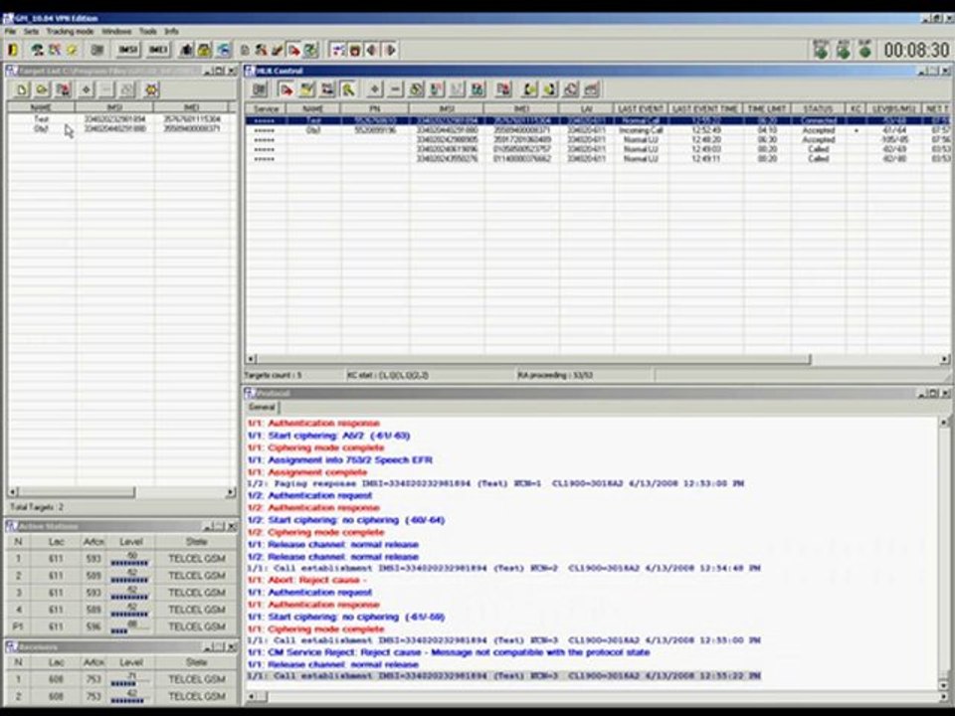
Task: Click the diamond add icon in Target List toolbar
Action: tap(86, 90)
